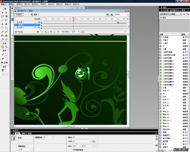Toggle visibility dot of layer 2

pos(35,22)
